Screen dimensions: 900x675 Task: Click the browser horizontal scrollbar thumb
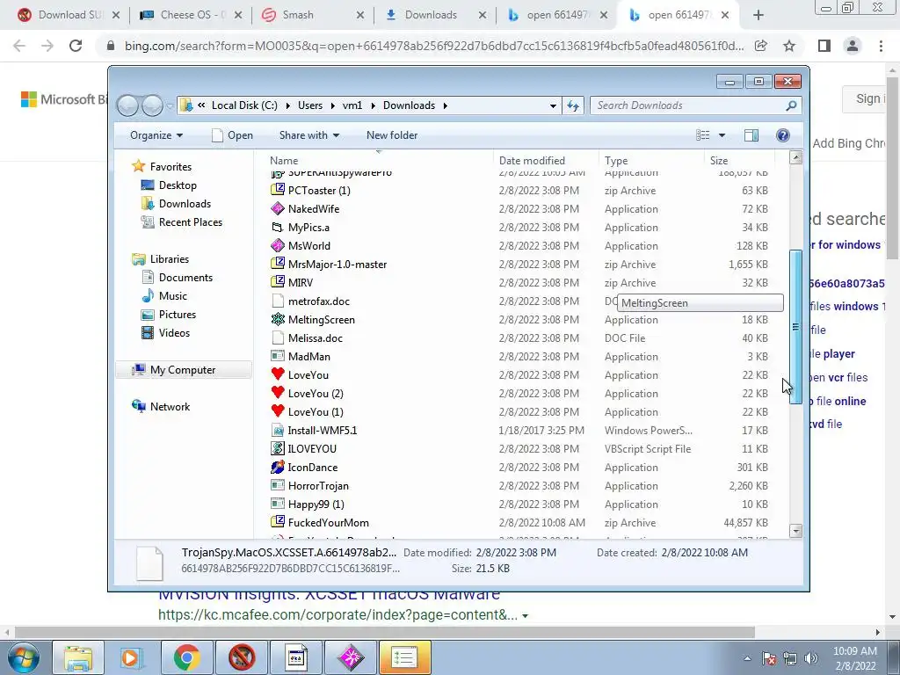coord(385,633)
